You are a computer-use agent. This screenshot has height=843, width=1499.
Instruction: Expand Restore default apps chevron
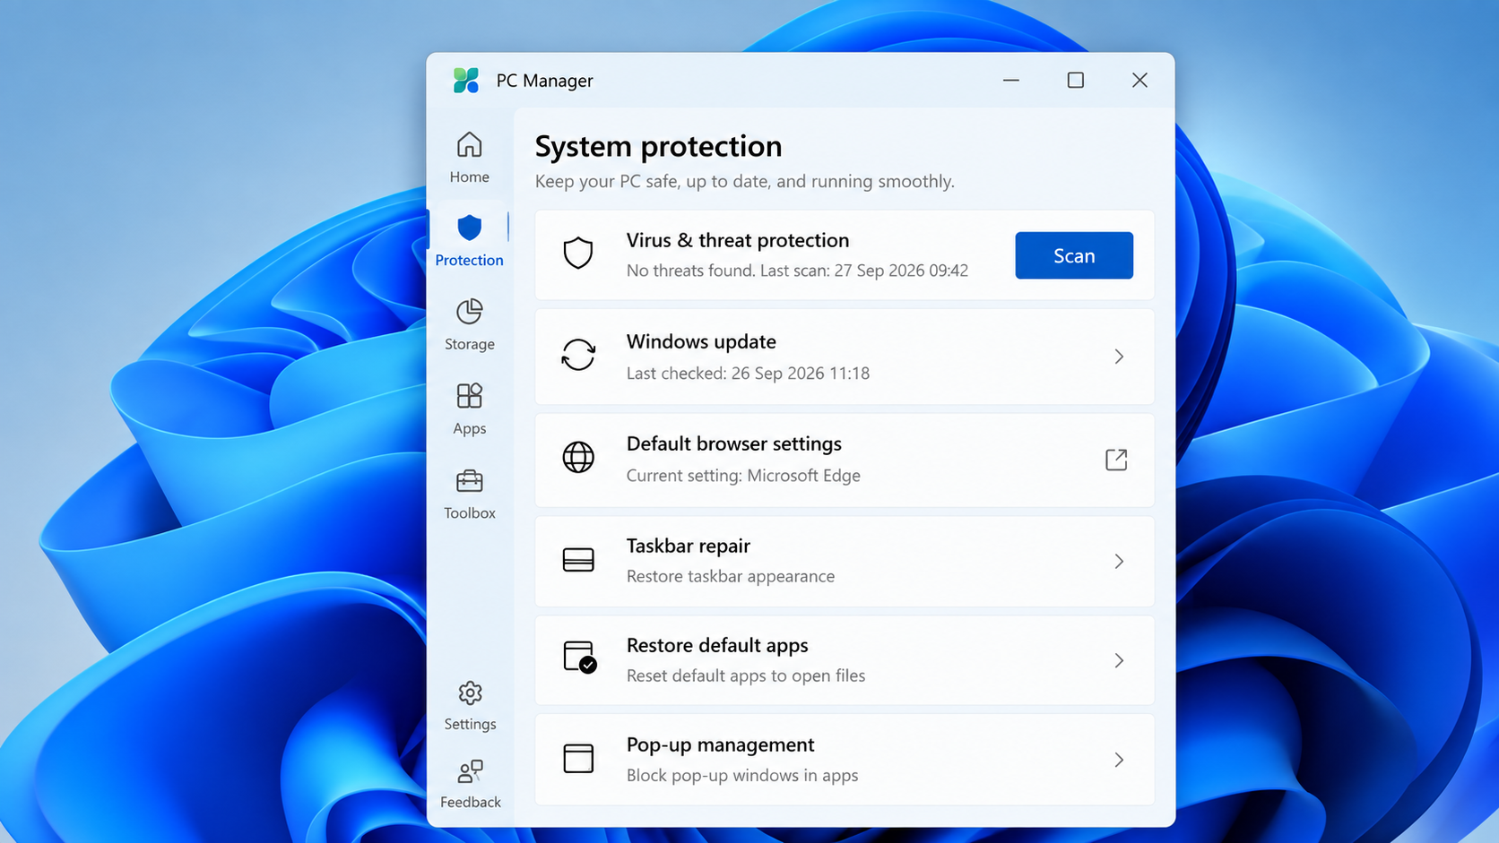pyautogui.click(x=1119, y=660)
